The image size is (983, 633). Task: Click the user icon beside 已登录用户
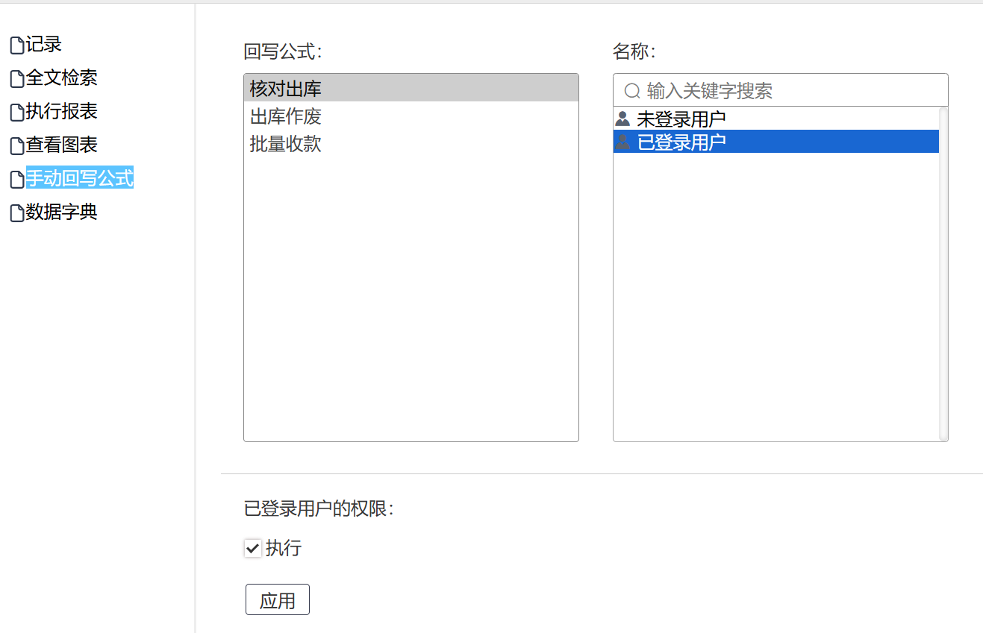click(622, 142)
